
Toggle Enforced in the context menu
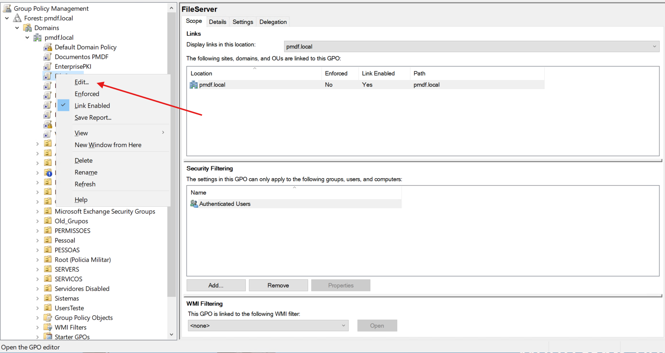(87, 94)
